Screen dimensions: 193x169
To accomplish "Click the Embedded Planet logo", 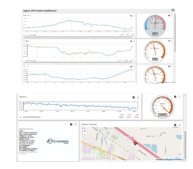I will click(x=58, y=141).
